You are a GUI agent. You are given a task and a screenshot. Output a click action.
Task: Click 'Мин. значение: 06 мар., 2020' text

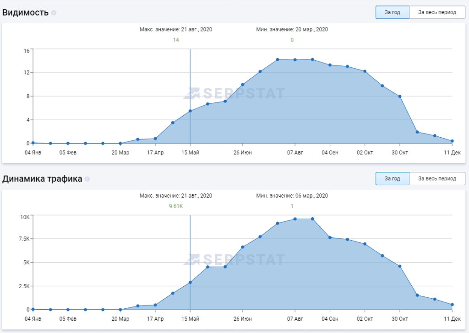point(292,196)
